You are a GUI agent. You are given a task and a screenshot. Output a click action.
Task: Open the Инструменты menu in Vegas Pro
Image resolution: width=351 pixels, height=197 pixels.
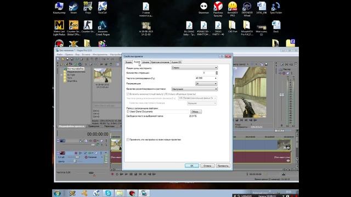point(100,55)
